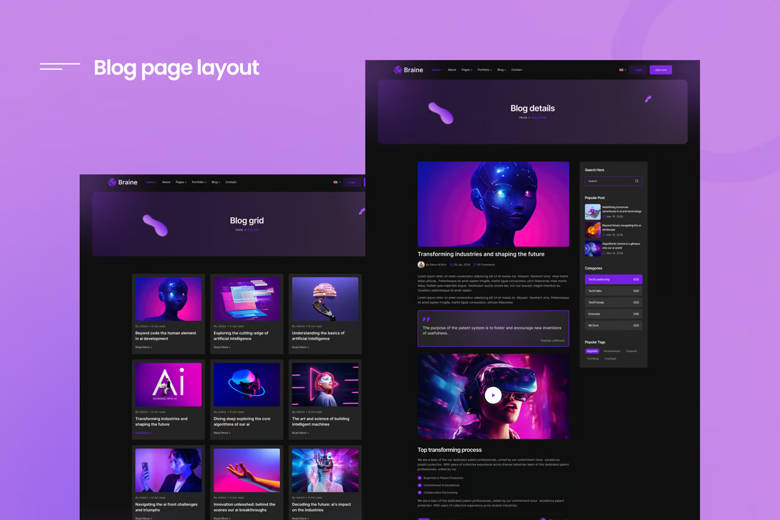Click the author avatar beside Elona M Rice
780x520 pixels.
point(421,264)
